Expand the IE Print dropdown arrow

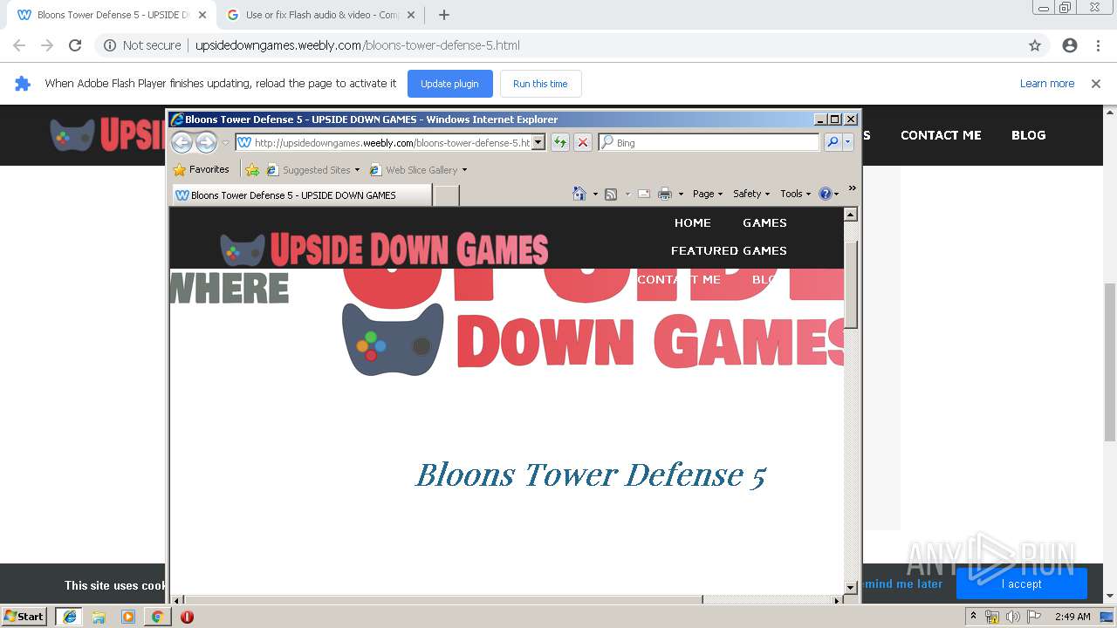(x=681, y=194)
